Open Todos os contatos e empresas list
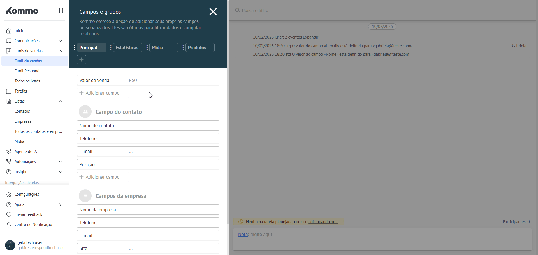The height and width of the screenshot is (255, 538). point(38,131)
